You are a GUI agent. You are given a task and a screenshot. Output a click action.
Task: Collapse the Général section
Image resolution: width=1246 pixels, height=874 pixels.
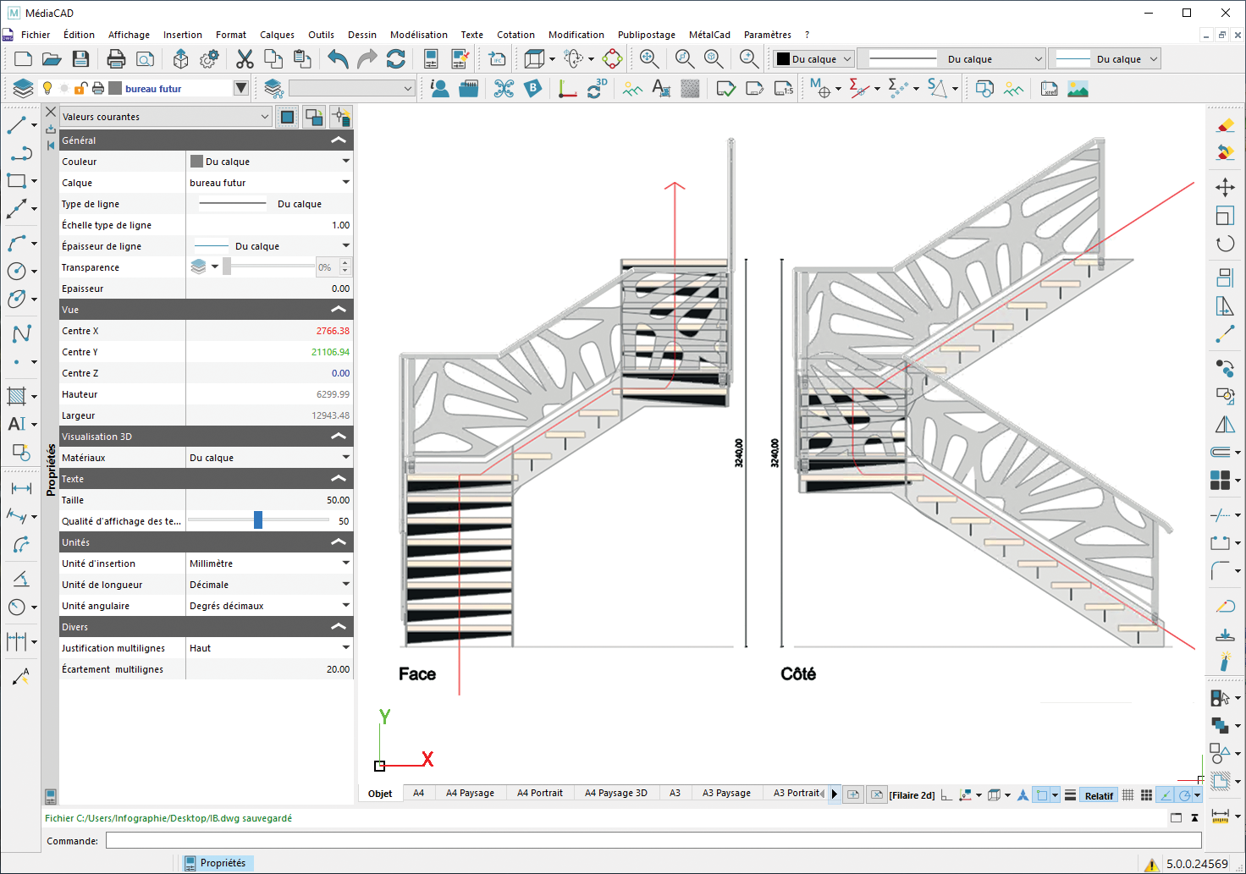coord(339,140)
